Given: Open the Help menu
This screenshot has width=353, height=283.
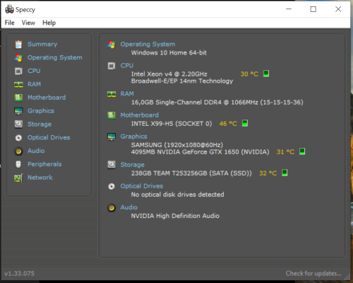Looking at the screenshot, I should tap(49, 23).
